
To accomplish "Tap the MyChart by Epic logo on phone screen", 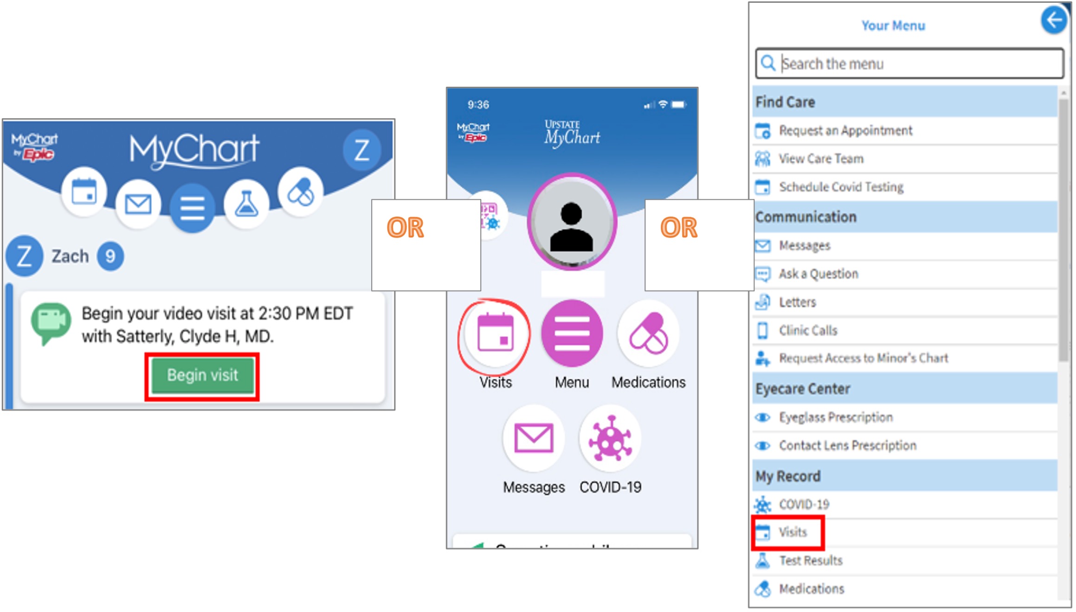I will coord(473,132).
